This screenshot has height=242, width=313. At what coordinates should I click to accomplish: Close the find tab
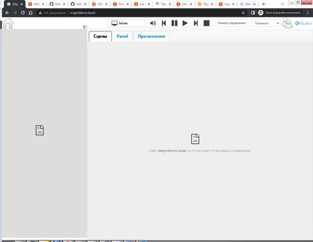click(128, 4)
